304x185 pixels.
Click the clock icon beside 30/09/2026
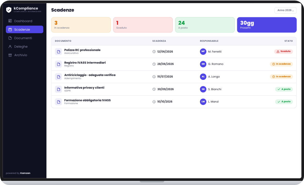[x=154, y=89]
